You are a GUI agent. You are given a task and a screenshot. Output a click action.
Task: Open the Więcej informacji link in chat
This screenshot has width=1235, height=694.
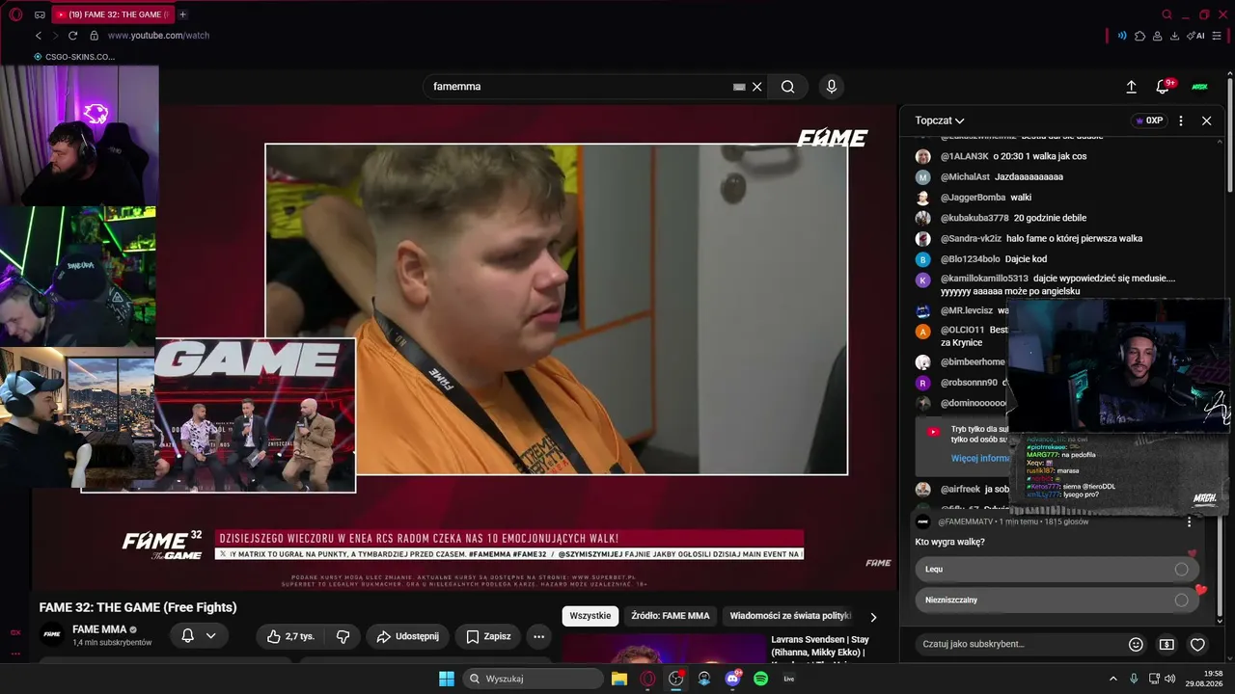point(979,459)
